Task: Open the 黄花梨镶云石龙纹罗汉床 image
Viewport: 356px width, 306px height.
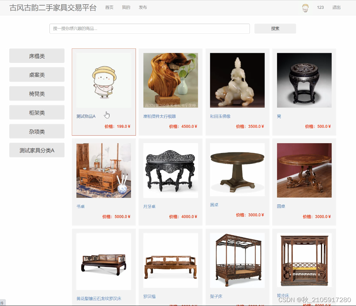Action: [104, 261]
